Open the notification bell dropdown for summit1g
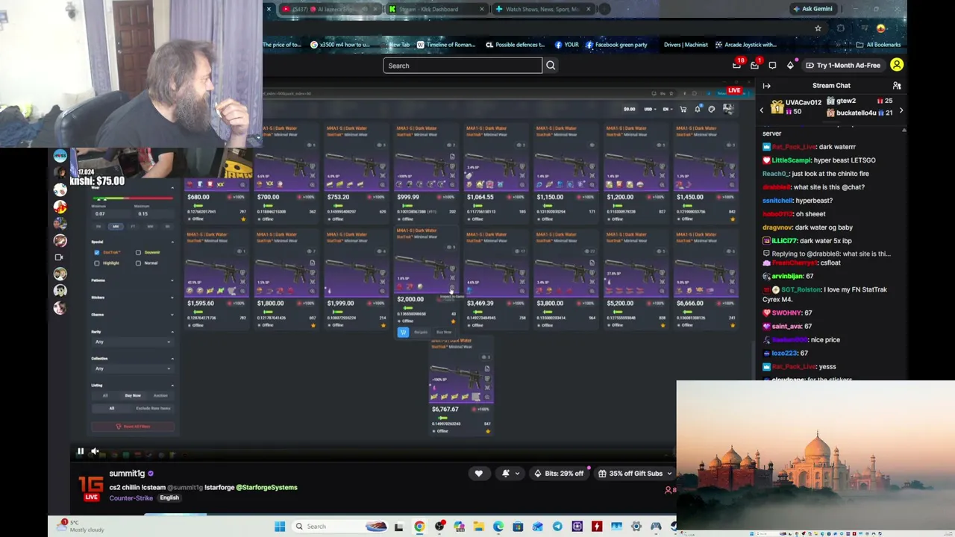Viewport: 955px width, 537px height. 510,474
